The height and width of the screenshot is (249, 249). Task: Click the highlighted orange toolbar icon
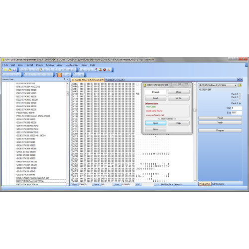click(x=59, y=75)
